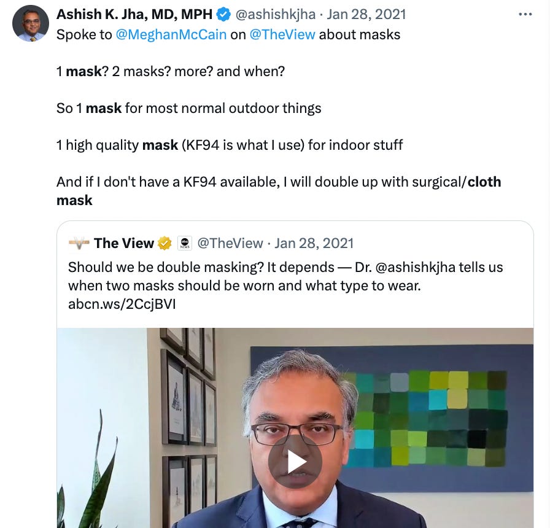The height and width of the screenshot is (528, 550).
Task: Open the @TheView mention in tweet text
Action: pyautogui.click(x=282, y=34)
